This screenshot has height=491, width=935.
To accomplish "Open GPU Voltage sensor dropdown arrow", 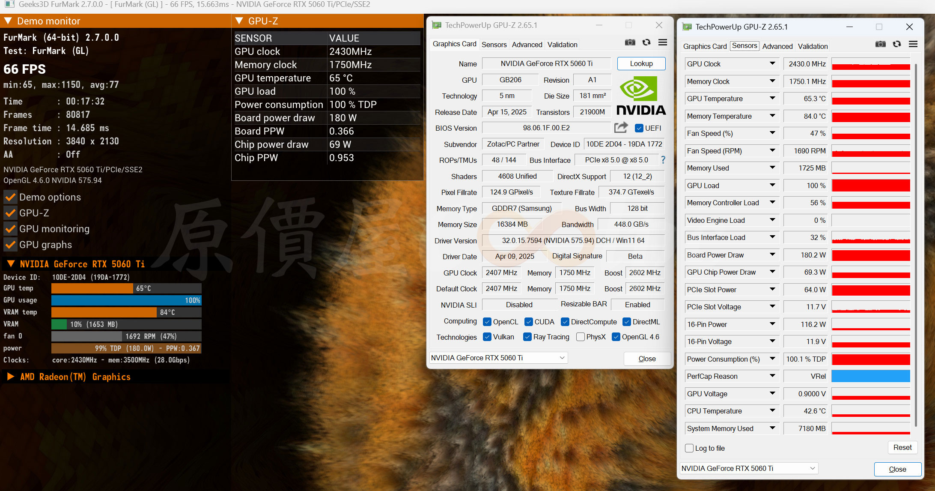I will (772, 393).
